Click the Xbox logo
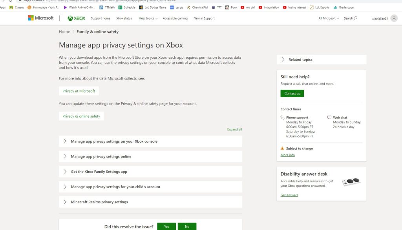402x230 pixels. pos(77,18)
